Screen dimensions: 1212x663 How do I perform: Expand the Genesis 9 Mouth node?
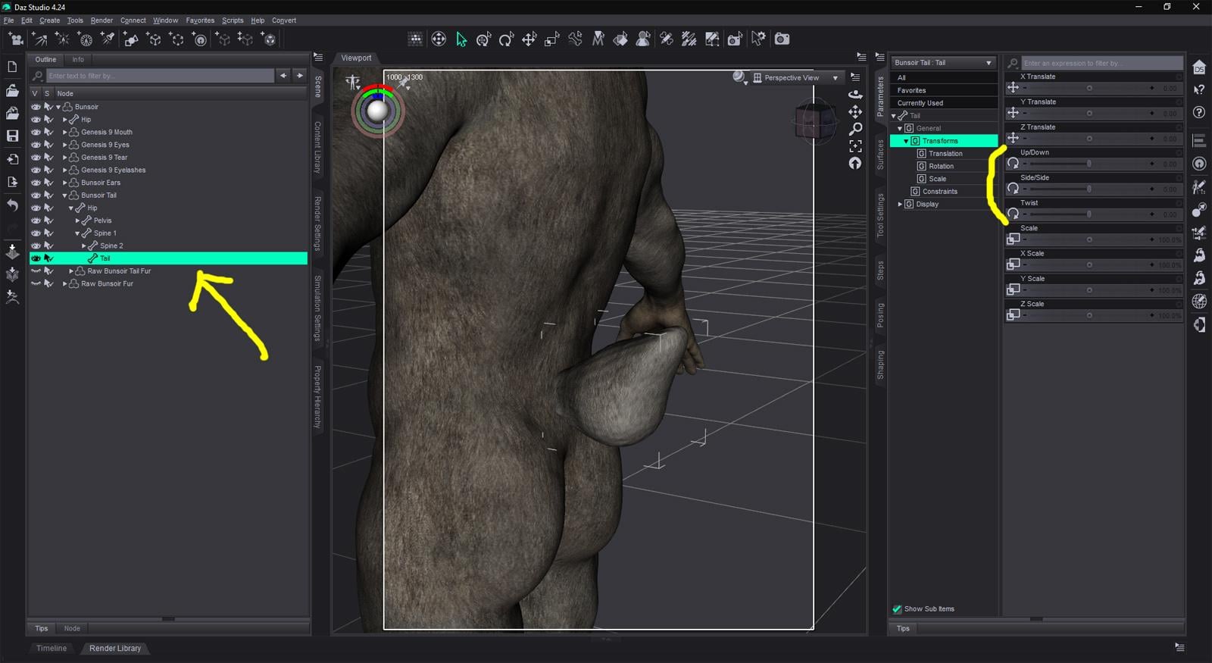pos(64,132)
